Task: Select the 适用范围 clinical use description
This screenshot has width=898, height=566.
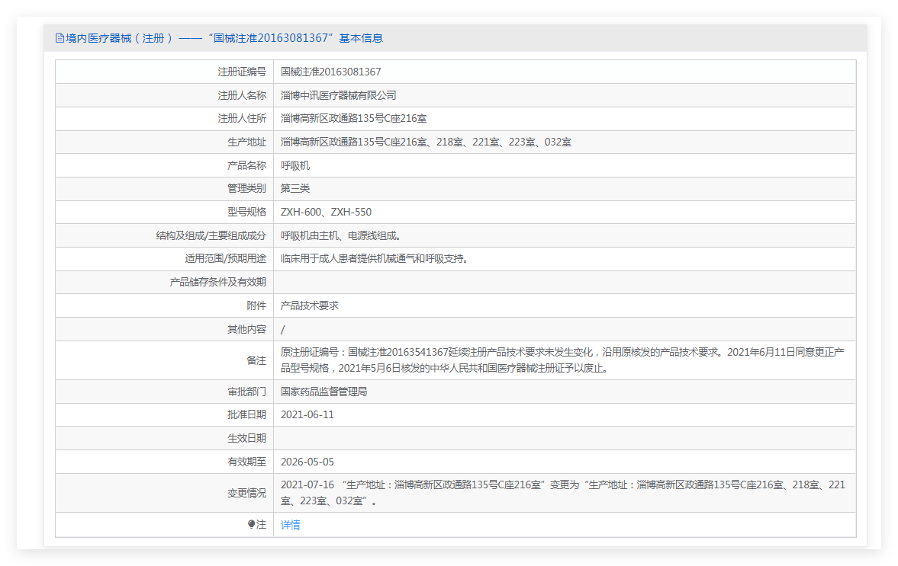Action: 374,258
